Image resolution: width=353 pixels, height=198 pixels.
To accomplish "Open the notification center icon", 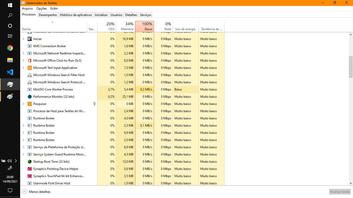I will click(10, 191).
